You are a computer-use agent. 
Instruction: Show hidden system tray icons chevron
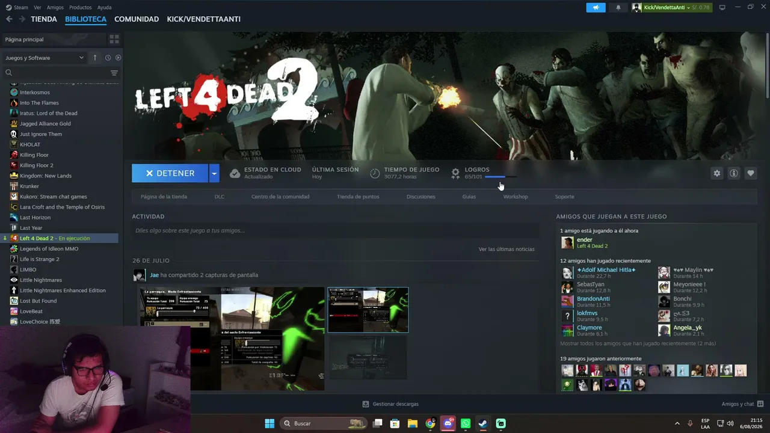pos(677,423)
